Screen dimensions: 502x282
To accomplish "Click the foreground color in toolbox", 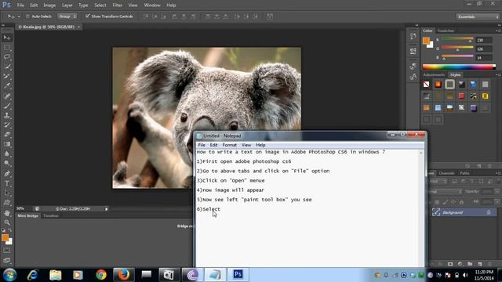I will click(x=5, y=238).
